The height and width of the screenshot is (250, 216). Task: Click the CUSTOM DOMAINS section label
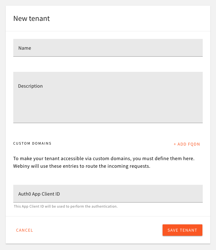point(32,143)
